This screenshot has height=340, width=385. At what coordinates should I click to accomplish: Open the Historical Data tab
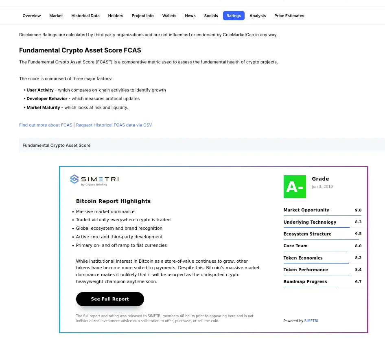click(85, 16)
